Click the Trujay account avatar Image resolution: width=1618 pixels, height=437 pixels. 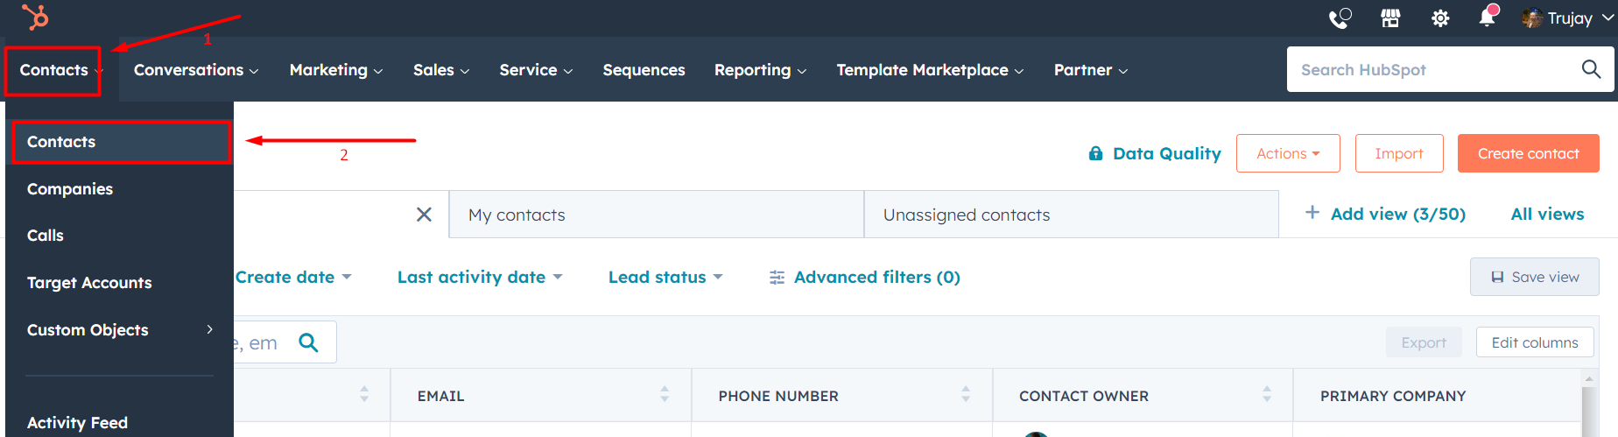[x=1531, y=18]
